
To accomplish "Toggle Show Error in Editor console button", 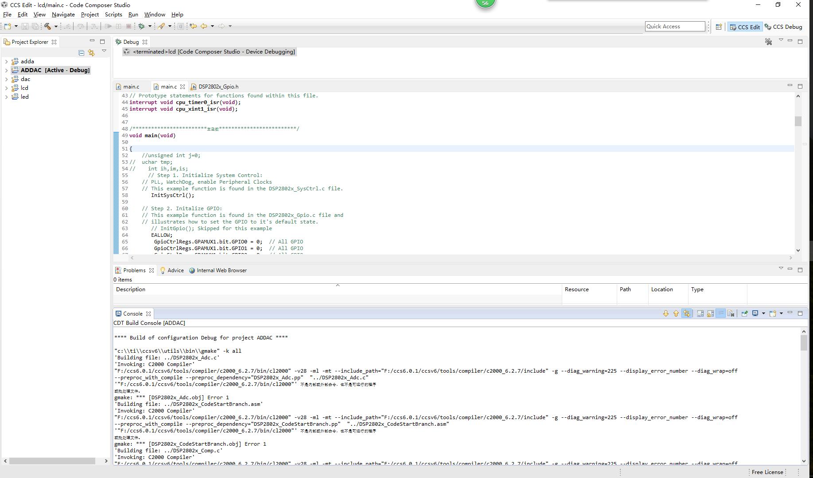I will (x=686, y=313).
